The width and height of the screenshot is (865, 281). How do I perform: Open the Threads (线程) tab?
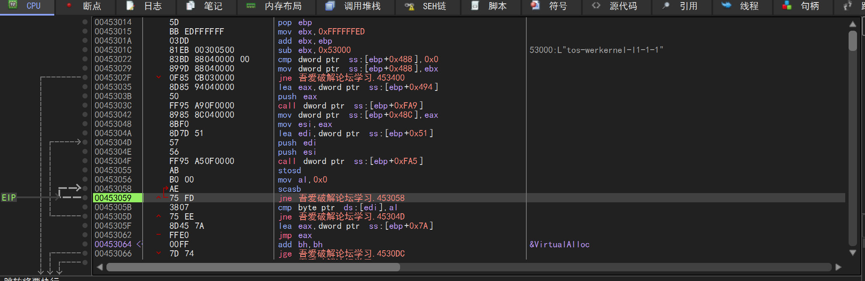pyautogui.click(x=749, y=6)
